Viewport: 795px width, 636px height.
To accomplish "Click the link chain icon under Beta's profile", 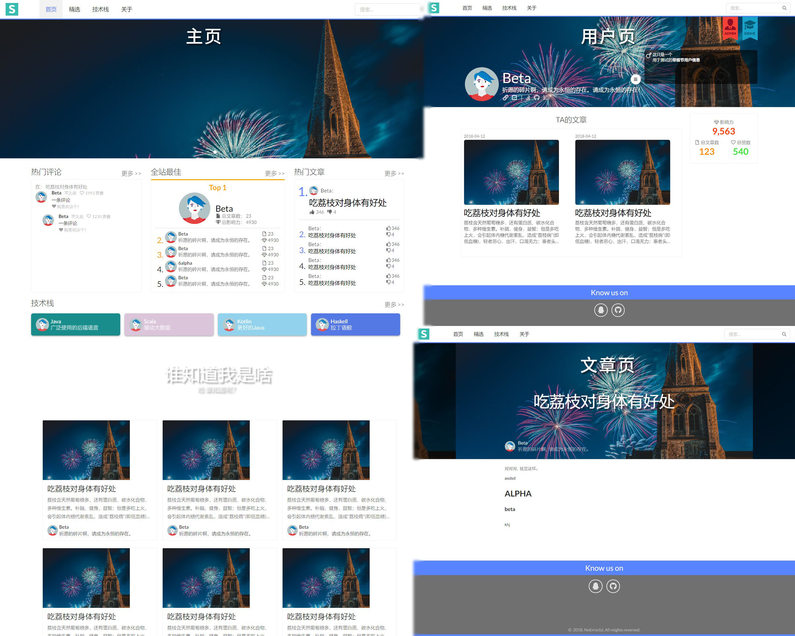I will [x=505, y=98].
